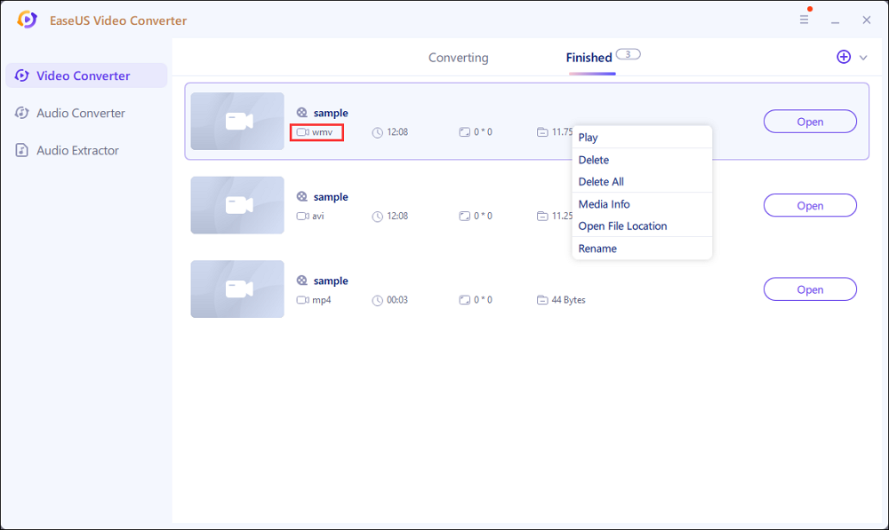Select Delete All in context menu
Screen dimensions: 889x530
click(x=601, y=182)
